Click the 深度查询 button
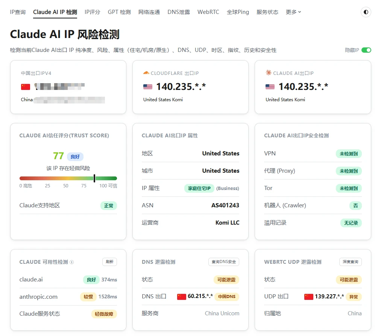375x336 pixels. 351,262
